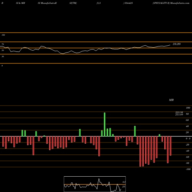Click the 225.93 value label
192x192 pixels.
point(179,112)
